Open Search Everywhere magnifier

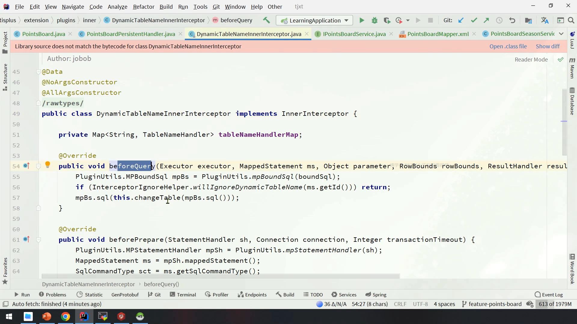571,20
